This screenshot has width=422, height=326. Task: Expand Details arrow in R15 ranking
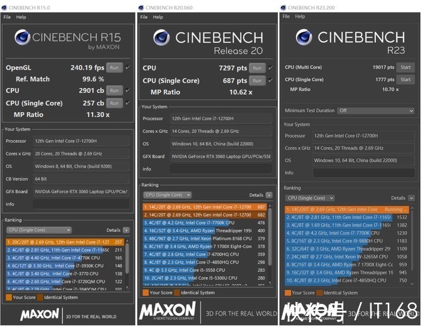pos(126,230)
